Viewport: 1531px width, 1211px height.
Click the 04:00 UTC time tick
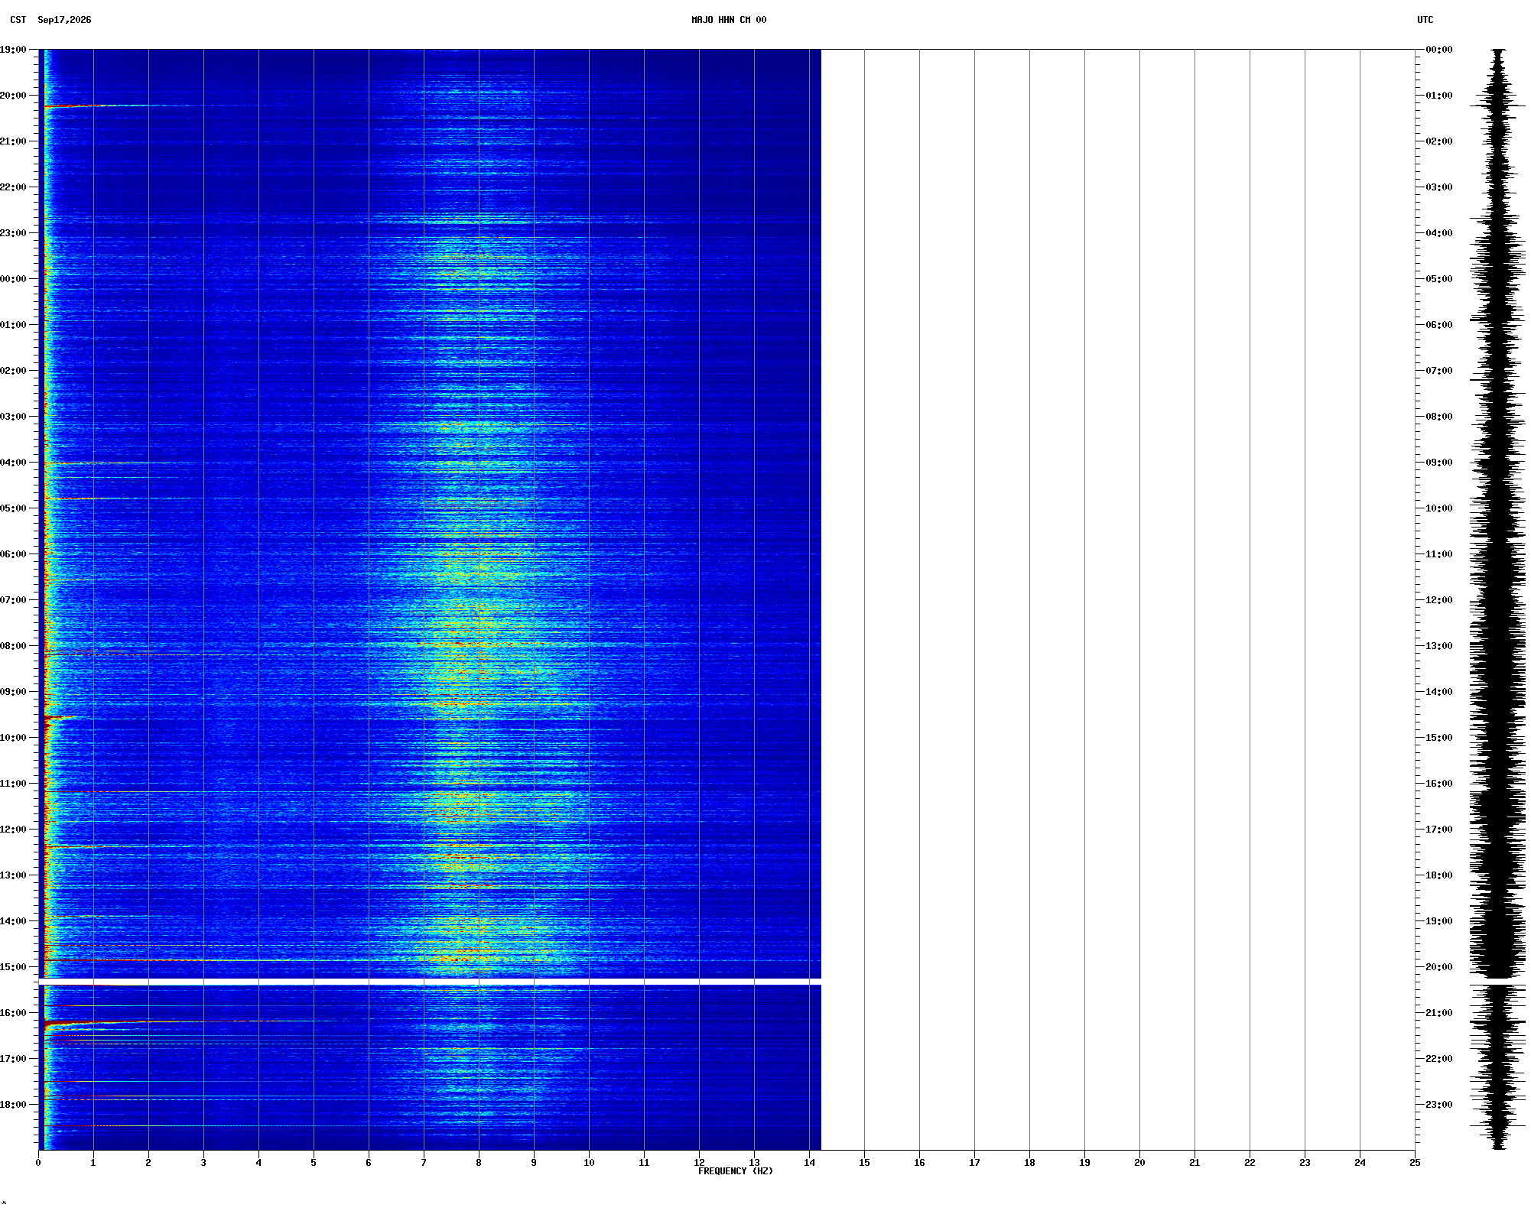1438,233
